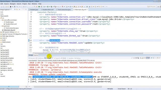Screen dimensions: 161x90
Task: Open the Debug view tab
Action: coord(77,58)
